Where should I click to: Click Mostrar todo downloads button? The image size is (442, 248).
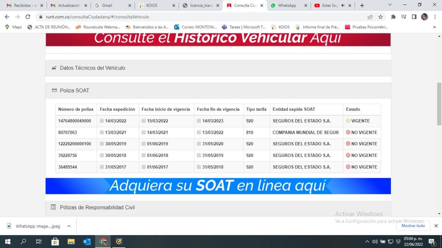(413, 226)
